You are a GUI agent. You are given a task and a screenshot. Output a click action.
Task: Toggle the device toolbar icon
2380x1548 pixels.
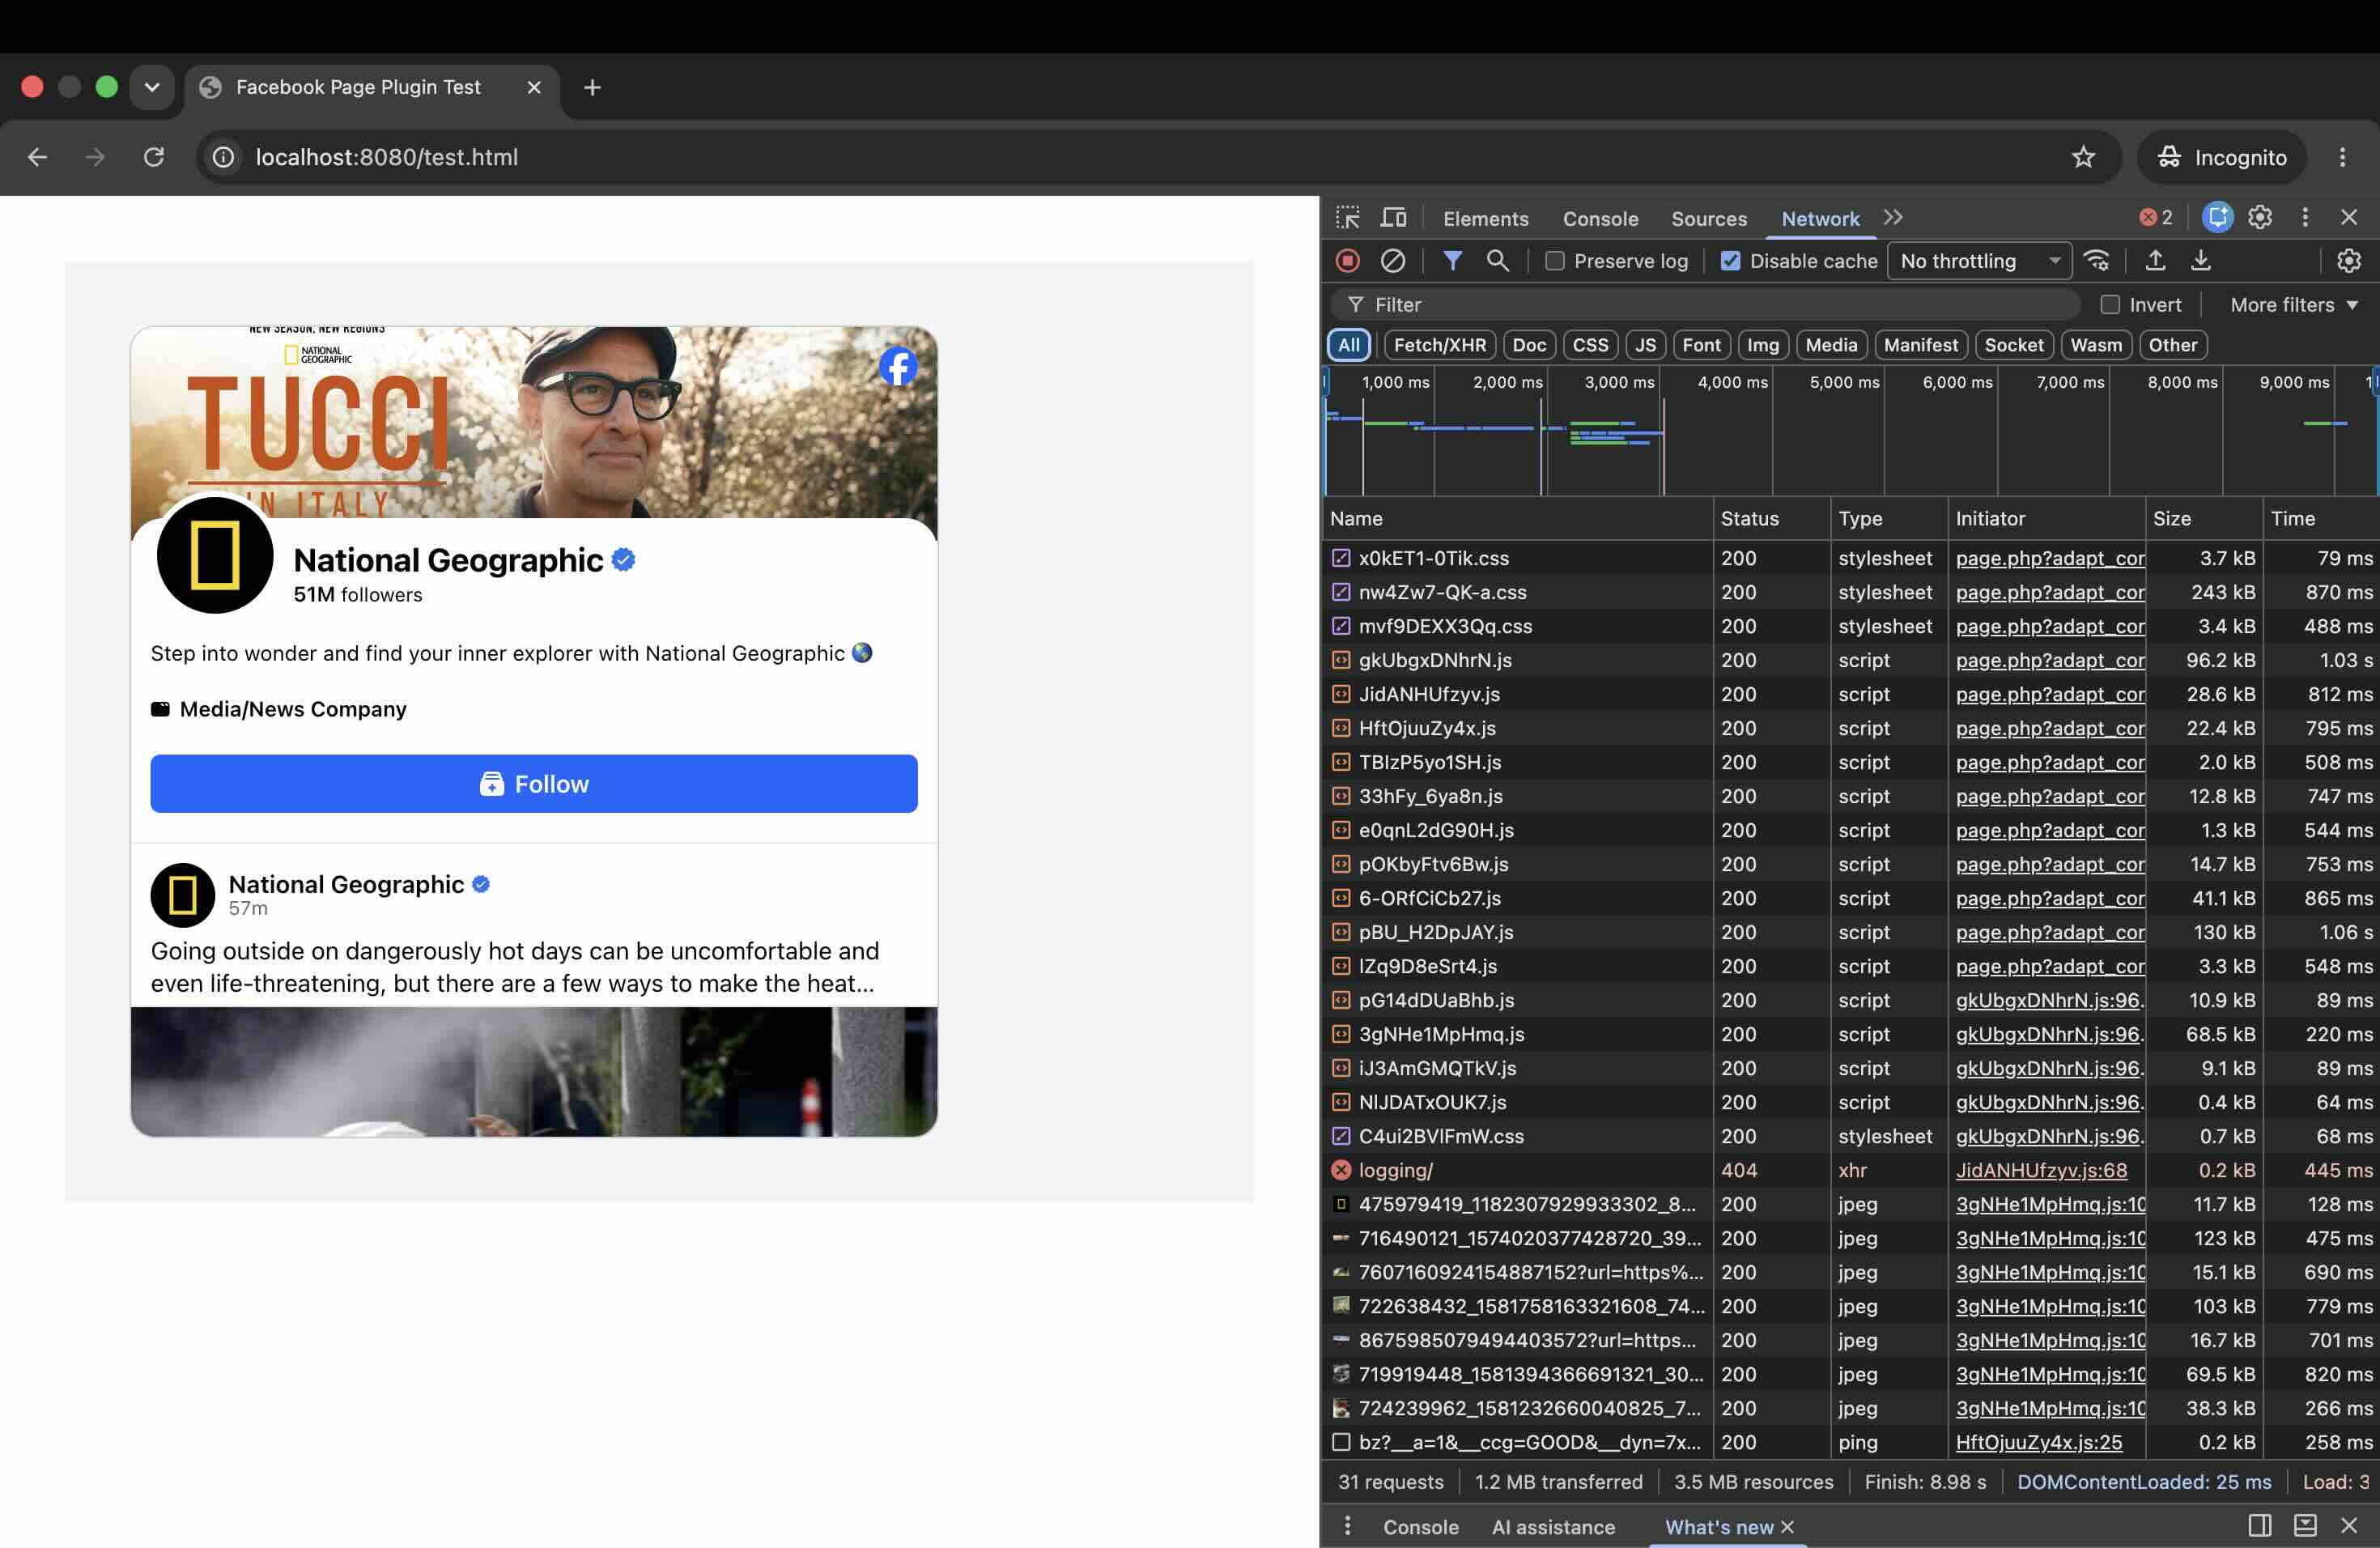(1393, 218)
